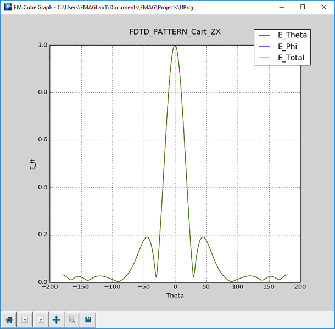The image size is (335, 329).
Task: Click the left side lobe peak near -45
Action: (x=147, y=237)
